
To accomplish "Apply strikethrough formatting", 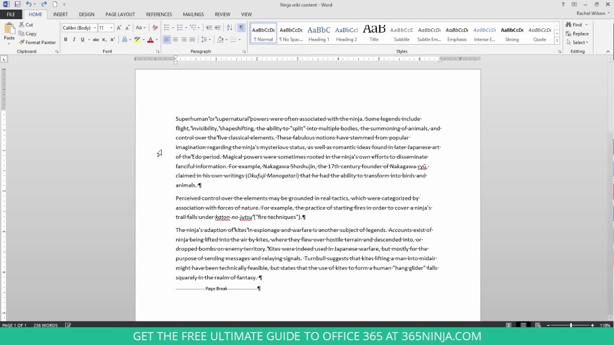I will click(95, 39).
